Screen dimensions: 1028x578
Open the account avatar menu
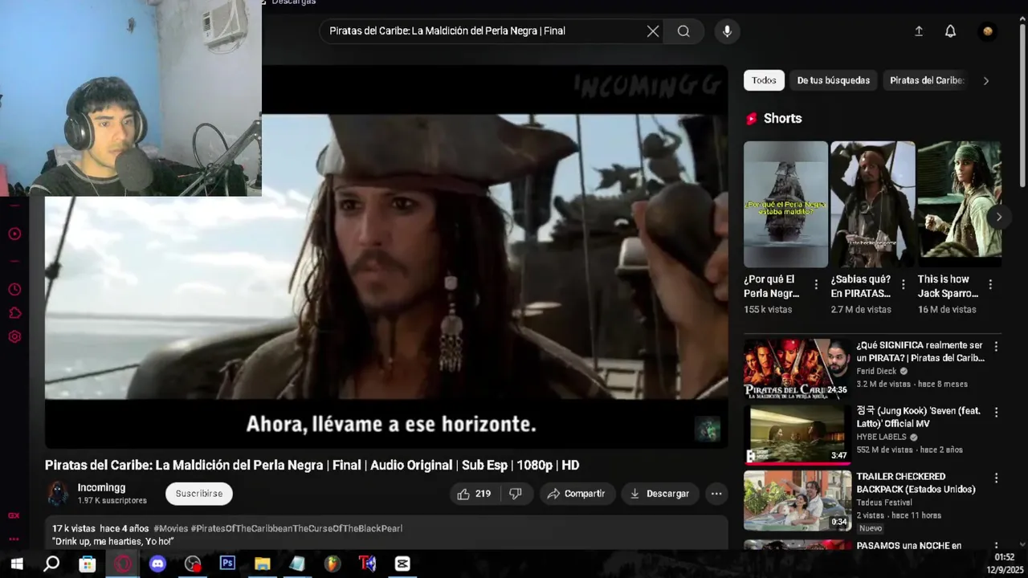click(x=988, y=31)
